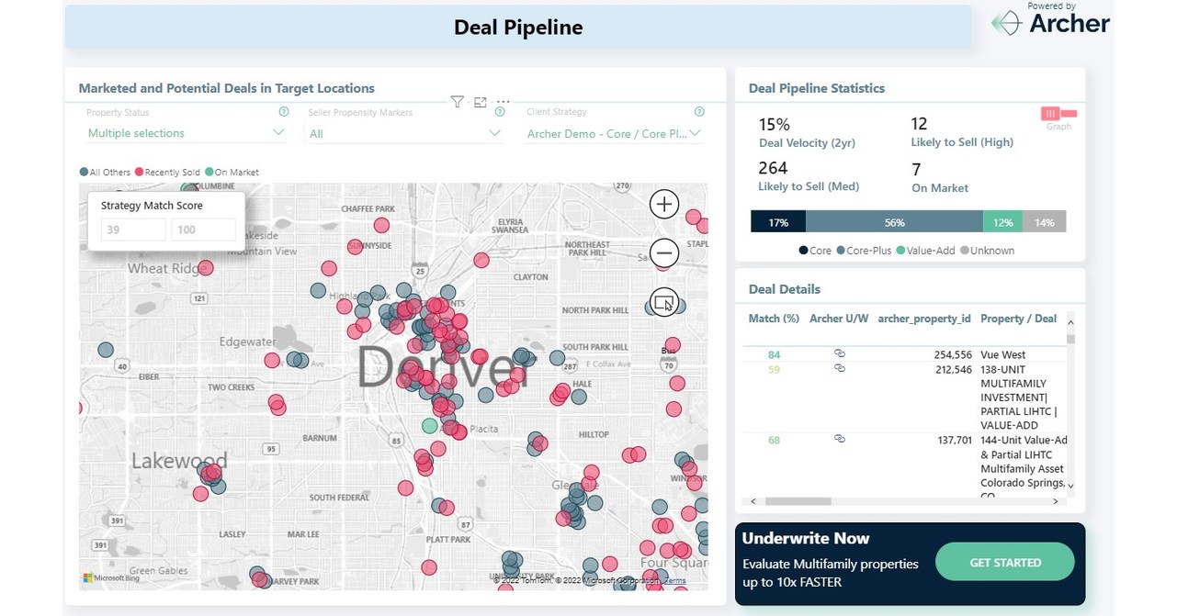1177x616 pixels.
Task: Click the Archer U/W column header
Action: [x=836, y=319]
